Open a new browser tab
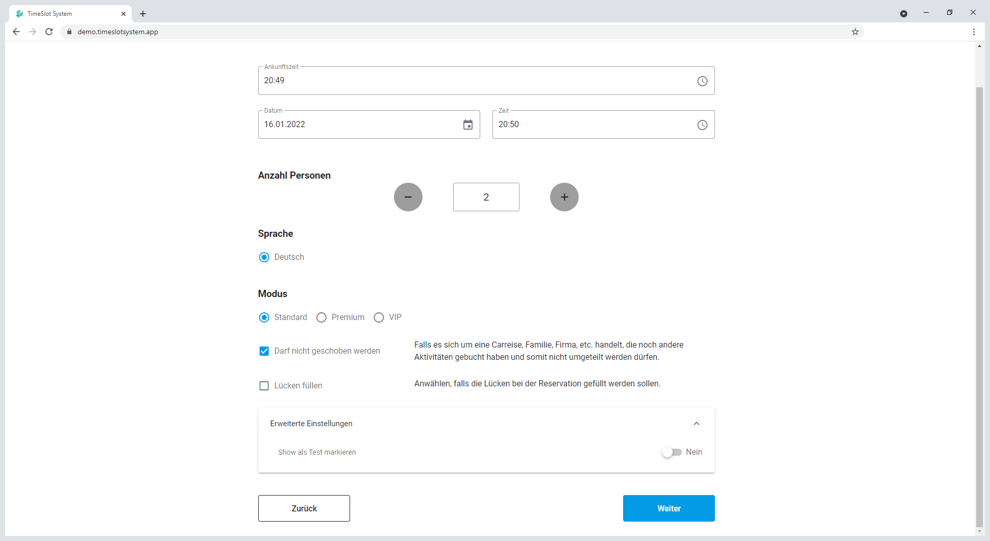The image size is (990, 541). [143, 14]
